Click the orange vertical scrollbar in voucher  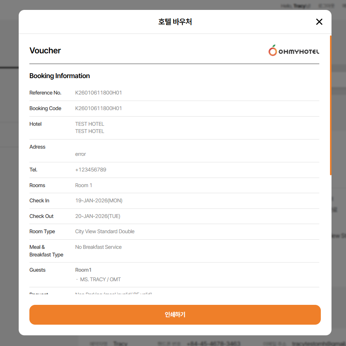tap(330, 105)
